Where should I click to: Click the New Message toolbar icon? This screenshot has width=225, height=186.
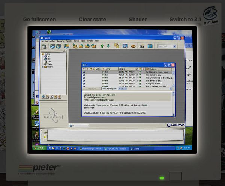point(75,46)
